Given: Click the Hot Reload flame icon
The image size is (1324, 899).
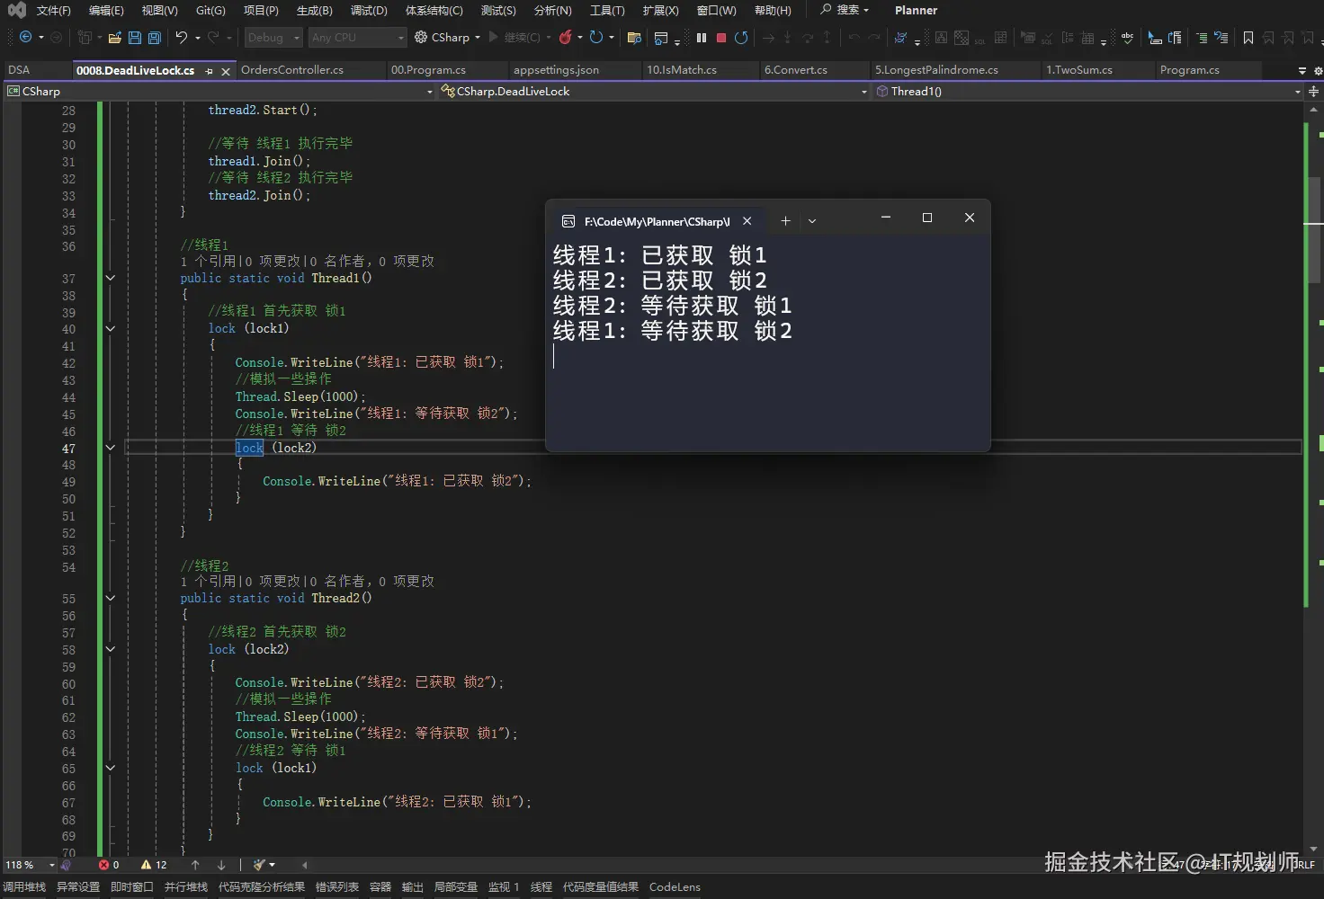Looking at the screenshot, I should tap(566, 37).
